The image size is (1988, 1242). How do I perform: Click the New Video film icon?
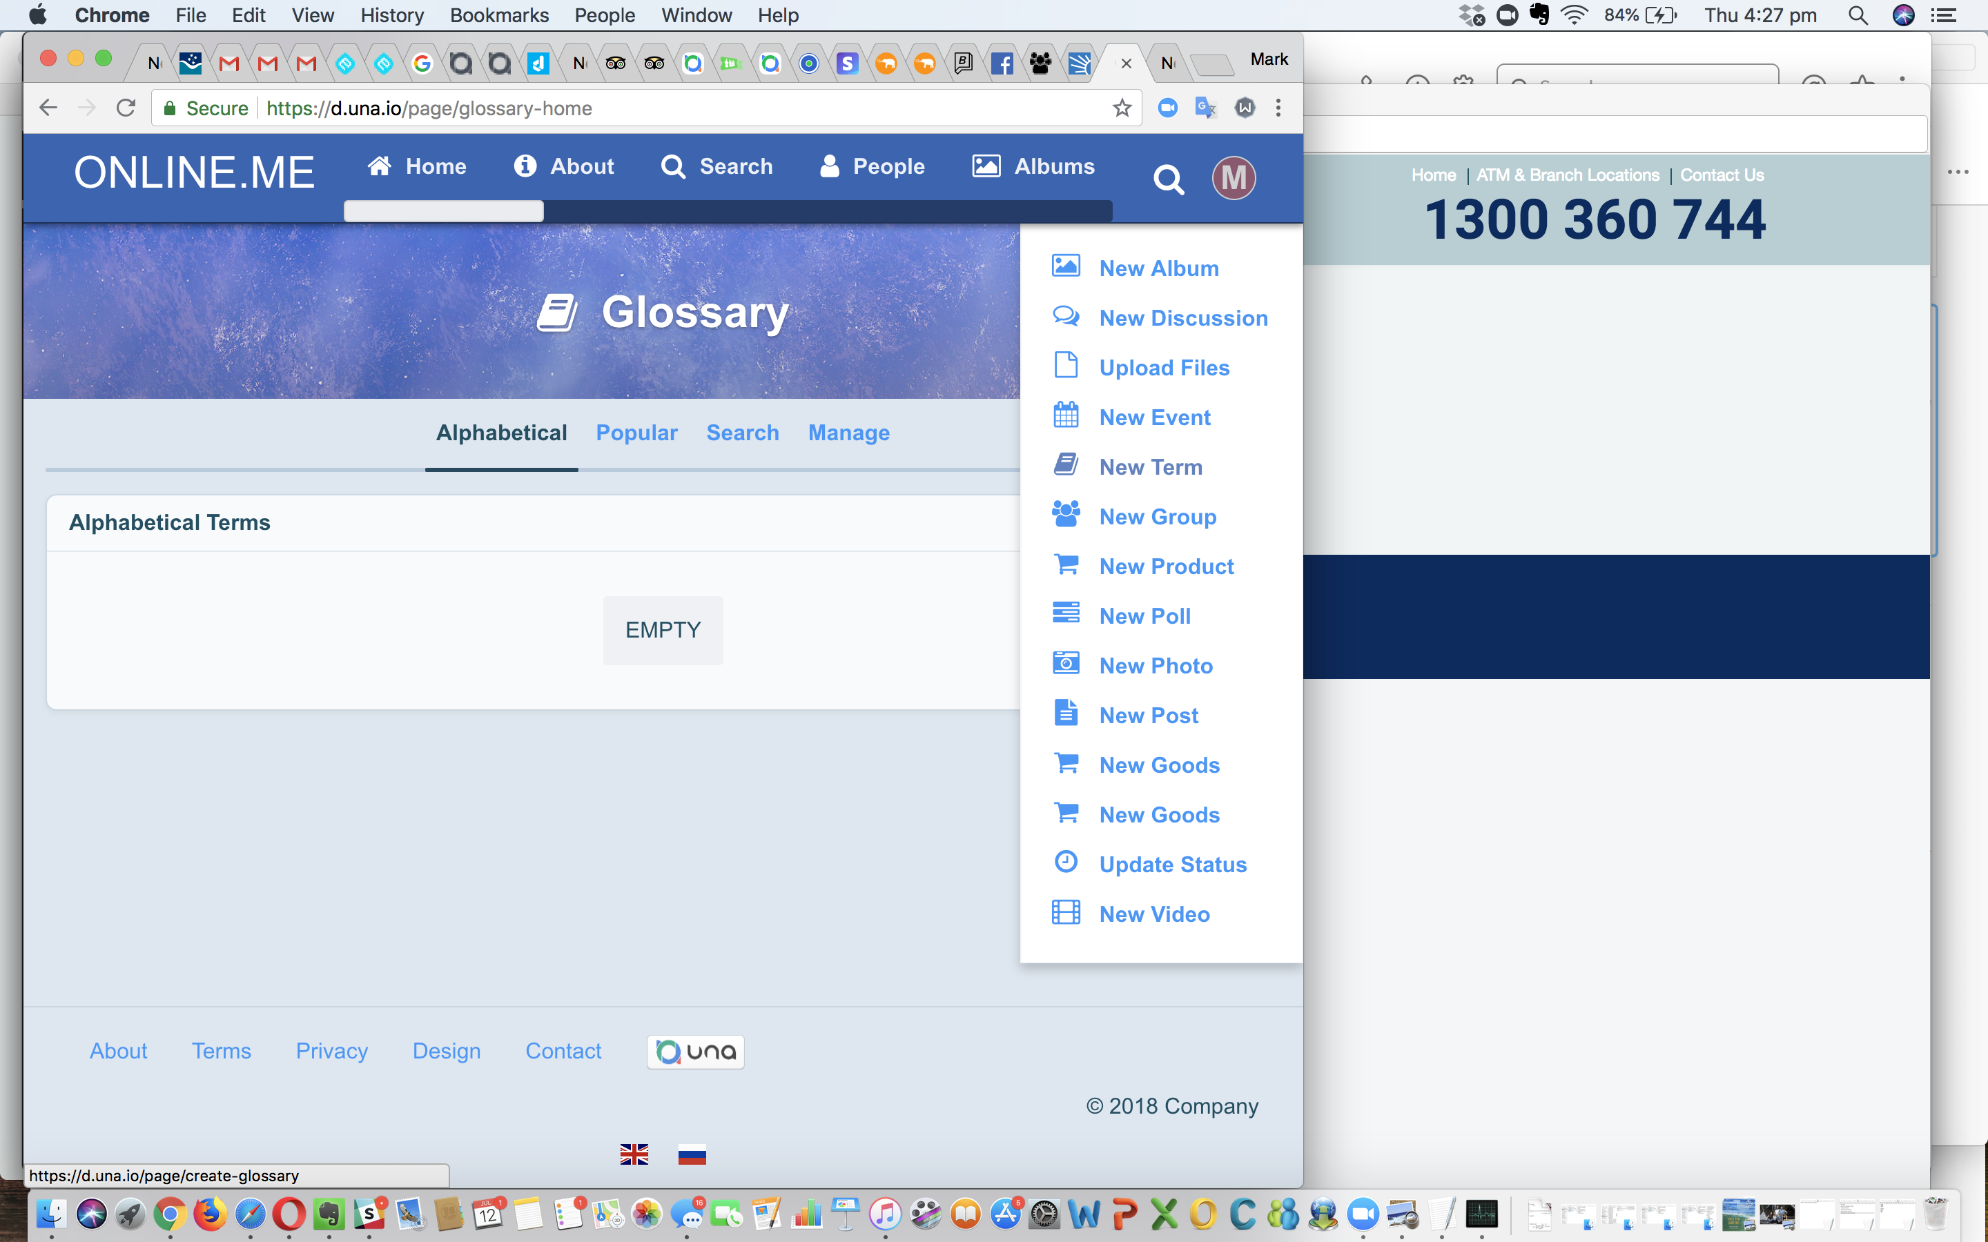[1066, 913]
